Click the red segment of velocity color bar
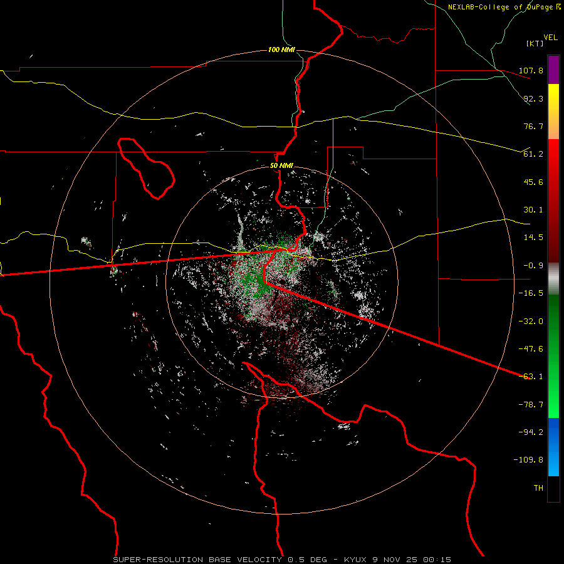Screen dimensions: 564x564 coord(553,201)
